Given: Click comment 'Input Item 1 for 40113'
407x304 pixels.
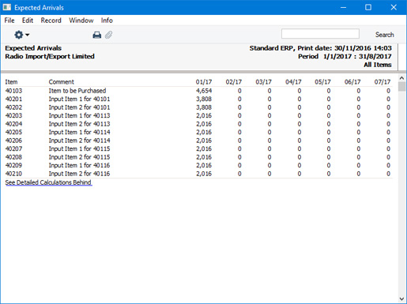Looking at the screenshot, I should pyautogui.click(x=79, y=115).
